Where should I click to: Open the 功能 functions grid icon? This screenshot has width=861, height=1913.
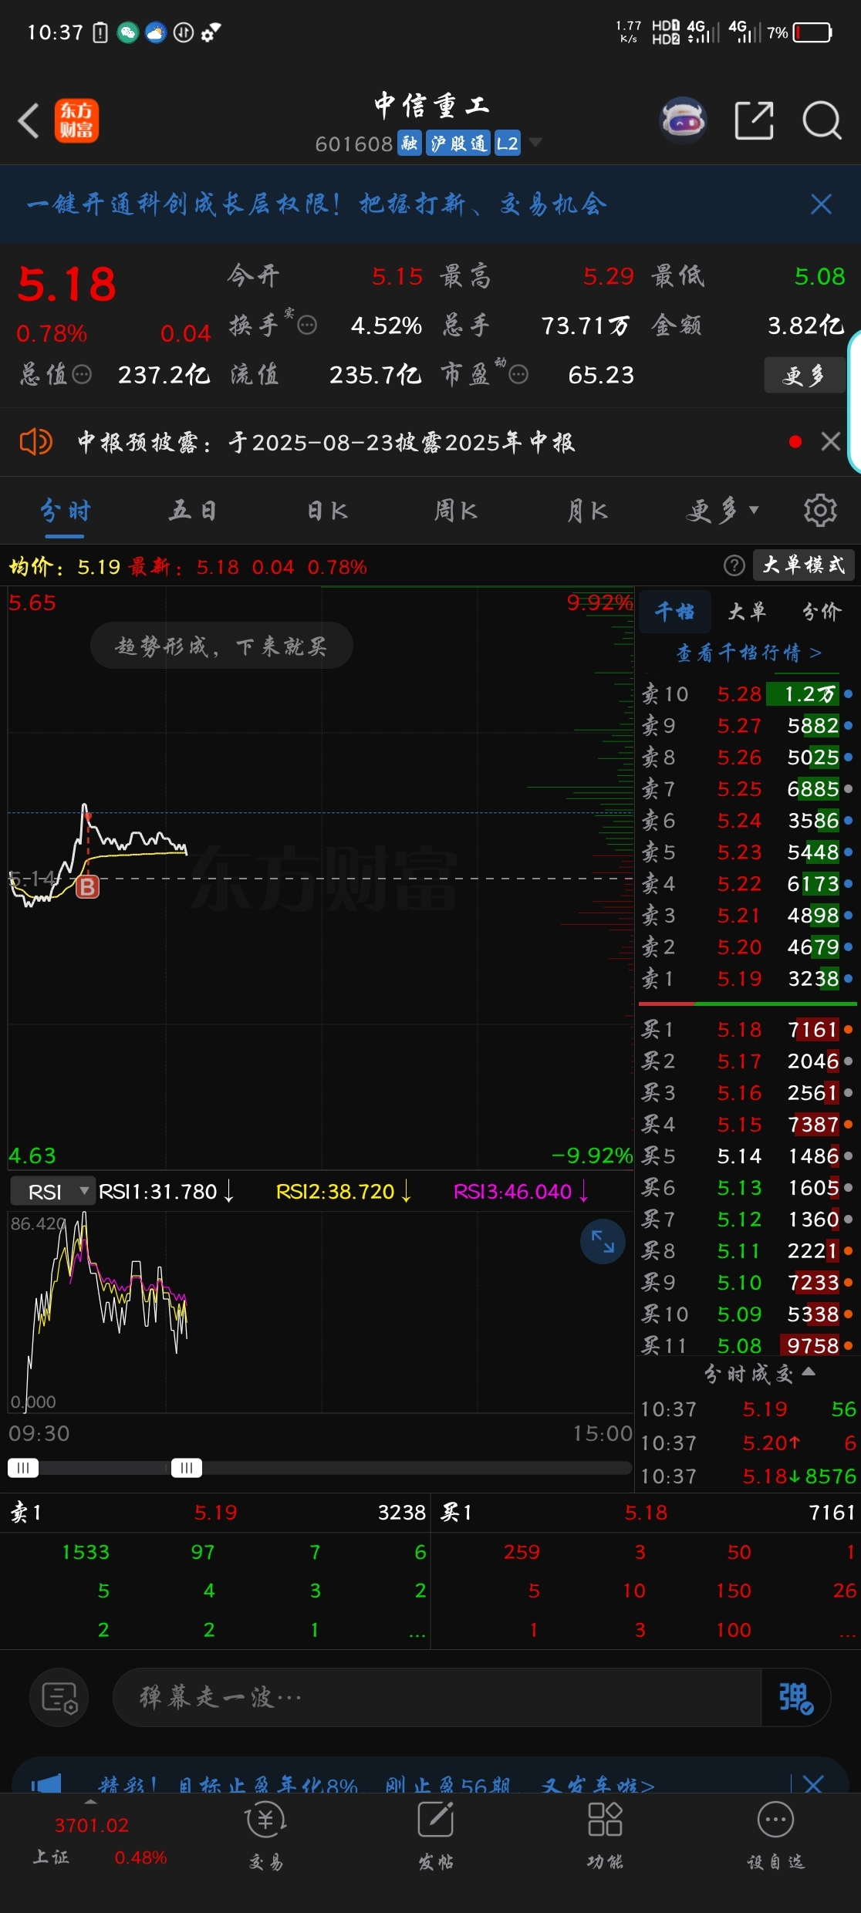tap(605, 1837)
